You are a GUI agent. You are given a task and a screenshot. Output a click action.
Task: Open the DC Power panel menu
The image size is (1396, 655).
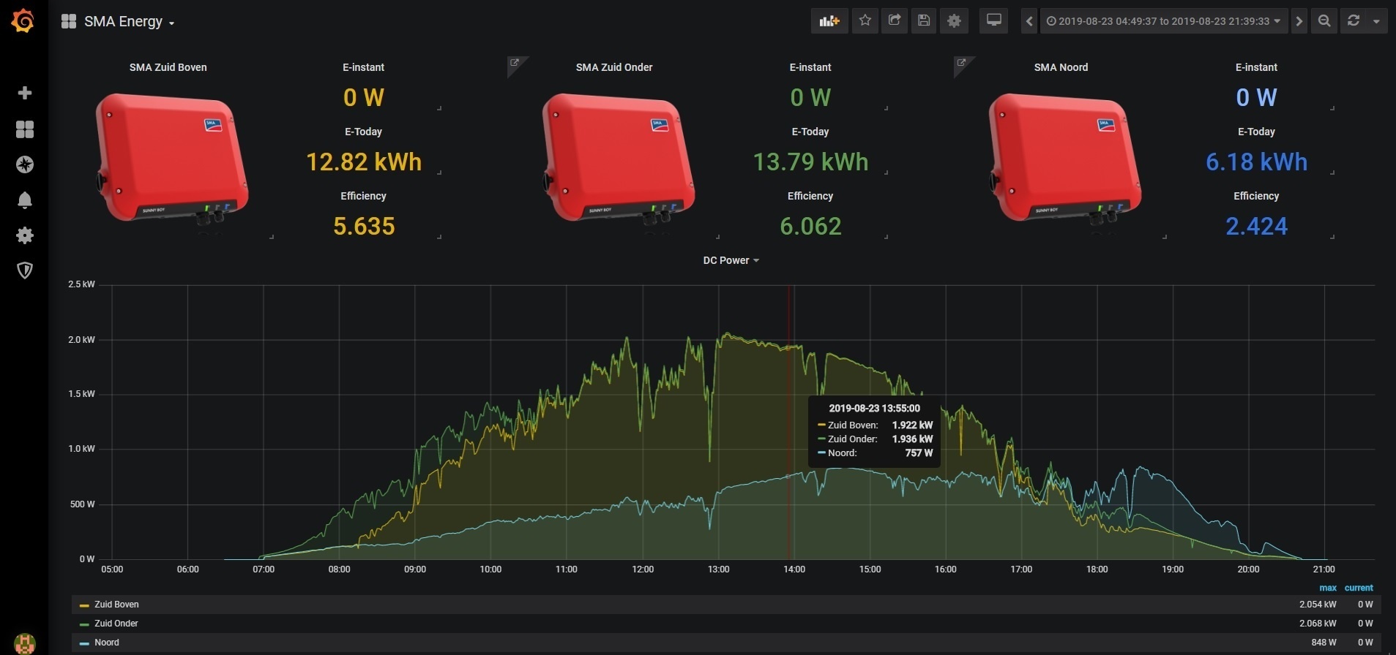coord(731,260)
